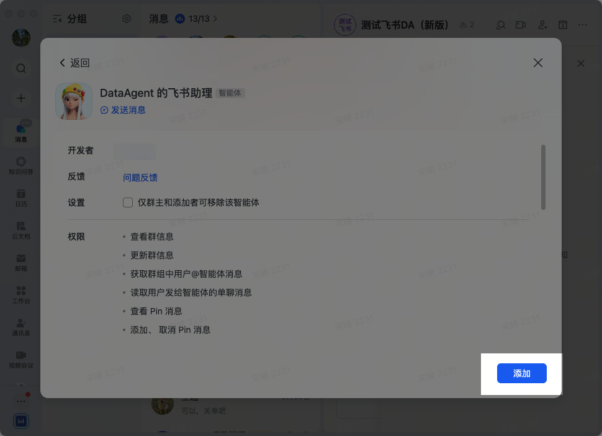Open 问题反馈 feedback link

[140, 178]
